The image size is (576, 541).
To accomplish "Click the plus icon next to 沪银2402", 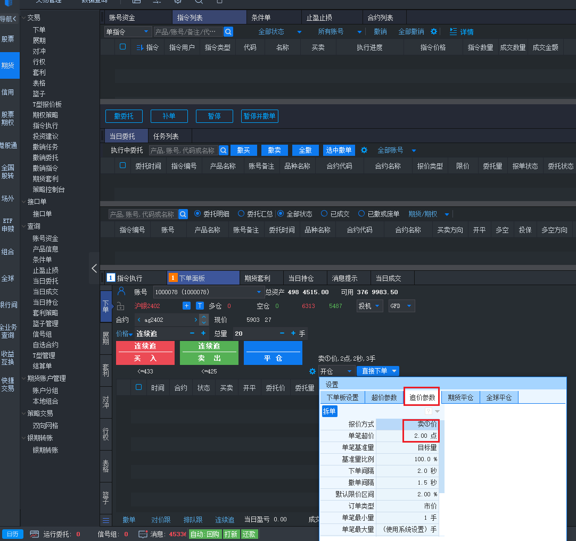I will [x=187, y=306].
